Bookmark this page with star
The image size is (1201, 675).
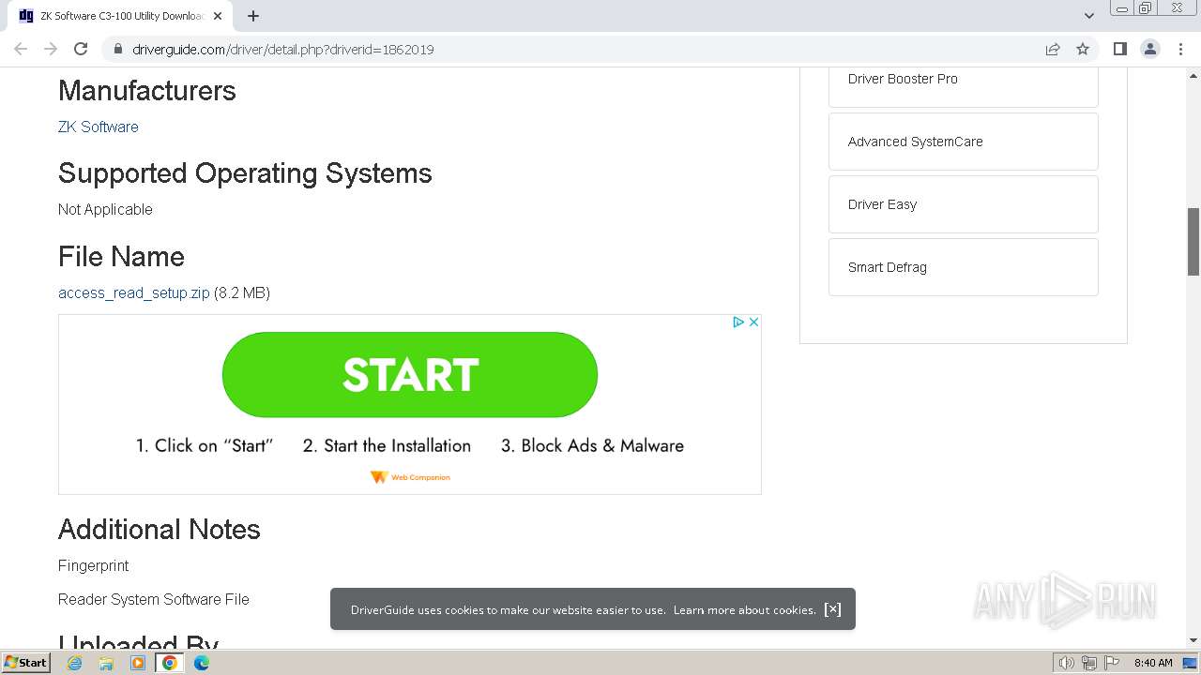(1083, 49)
